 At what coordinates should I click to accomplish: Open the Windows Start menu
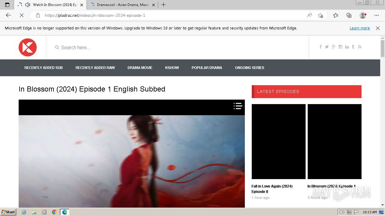8,212
